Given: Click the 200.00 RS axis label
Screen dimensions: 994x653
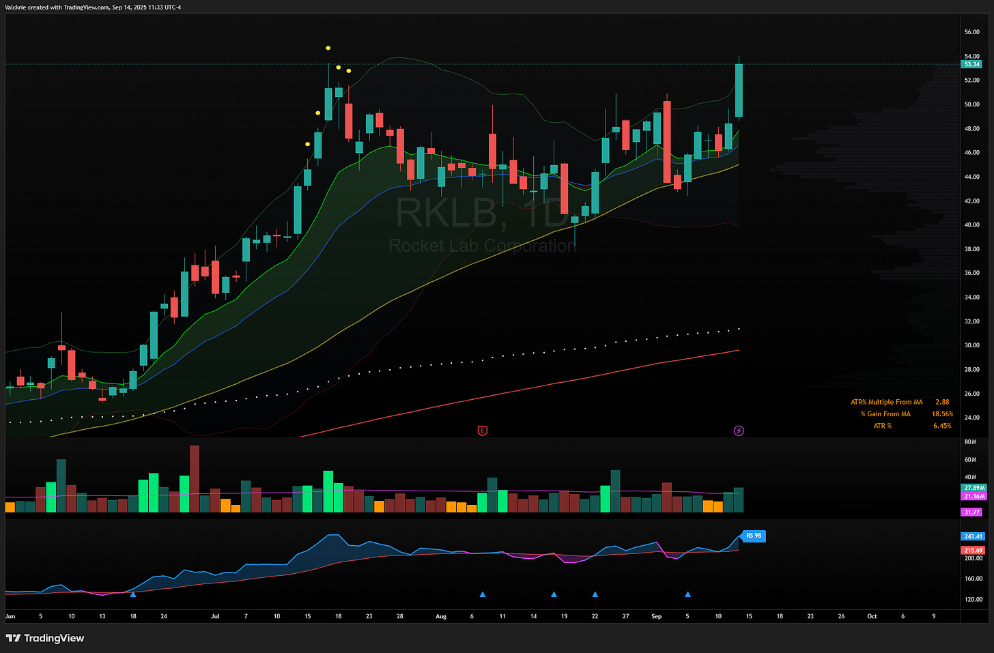Looking at the screenshot, I should 974,558.
